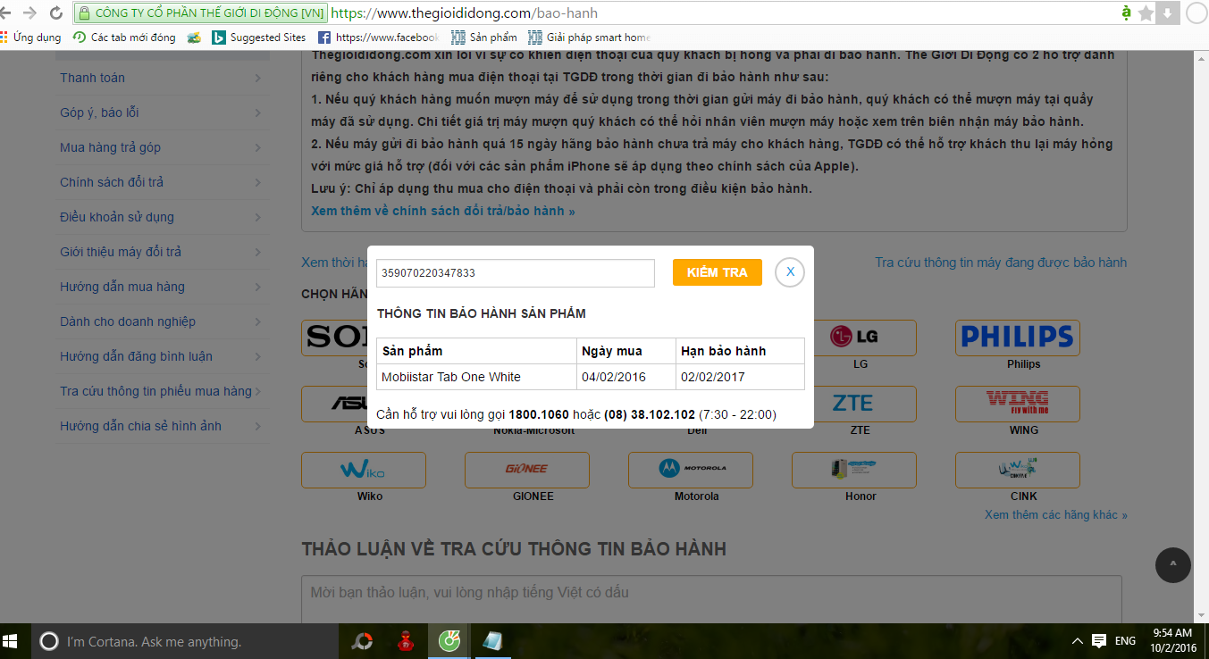Choose the GIONEE brand logo

point(526,470)
